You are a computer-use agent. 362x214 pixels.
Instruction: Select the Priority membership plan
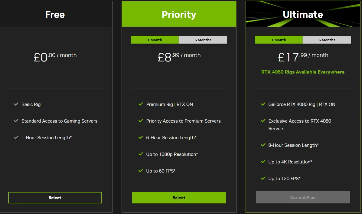pyautogui.click(x=179, y=198)
